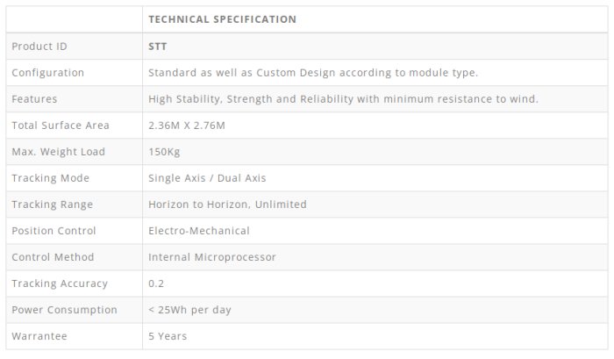Click the TECHNICAL SPECIFICATION table header

point(222,19)
